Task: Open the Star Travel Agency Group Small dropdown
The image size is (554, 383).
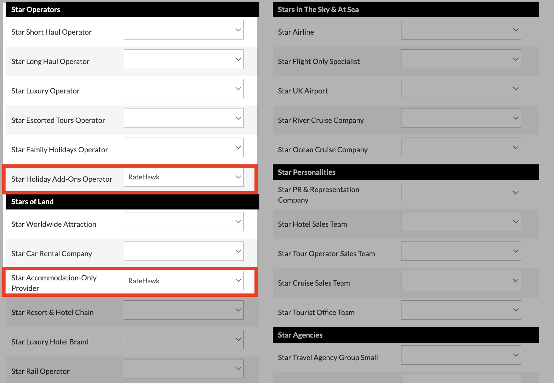Action: 461,355
